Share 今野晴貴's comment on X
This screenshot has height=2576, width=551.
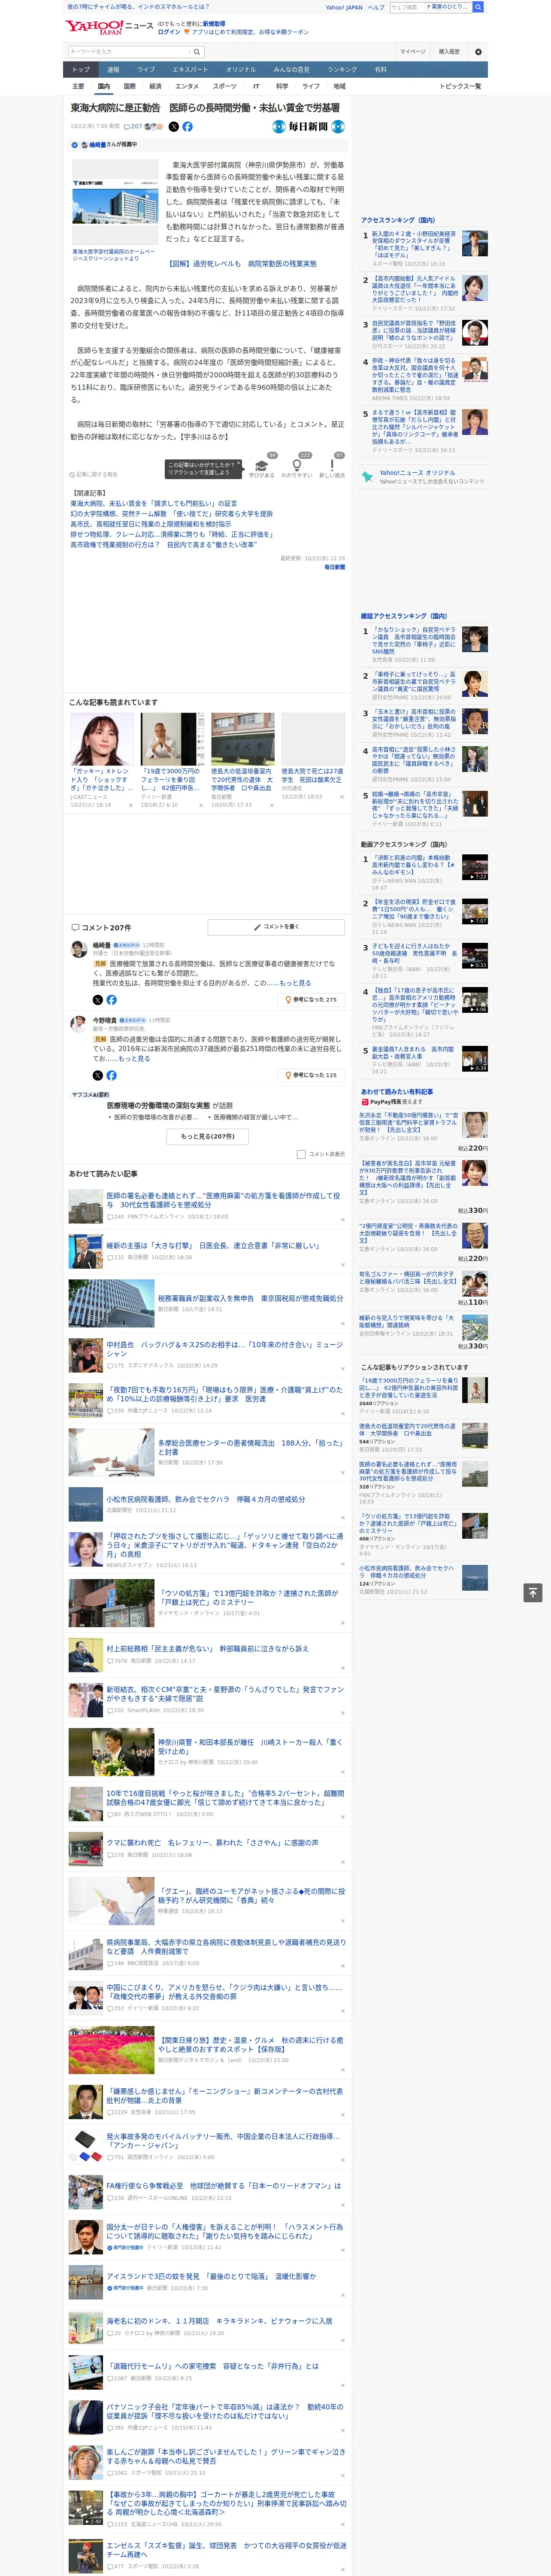coord(97,1075)
